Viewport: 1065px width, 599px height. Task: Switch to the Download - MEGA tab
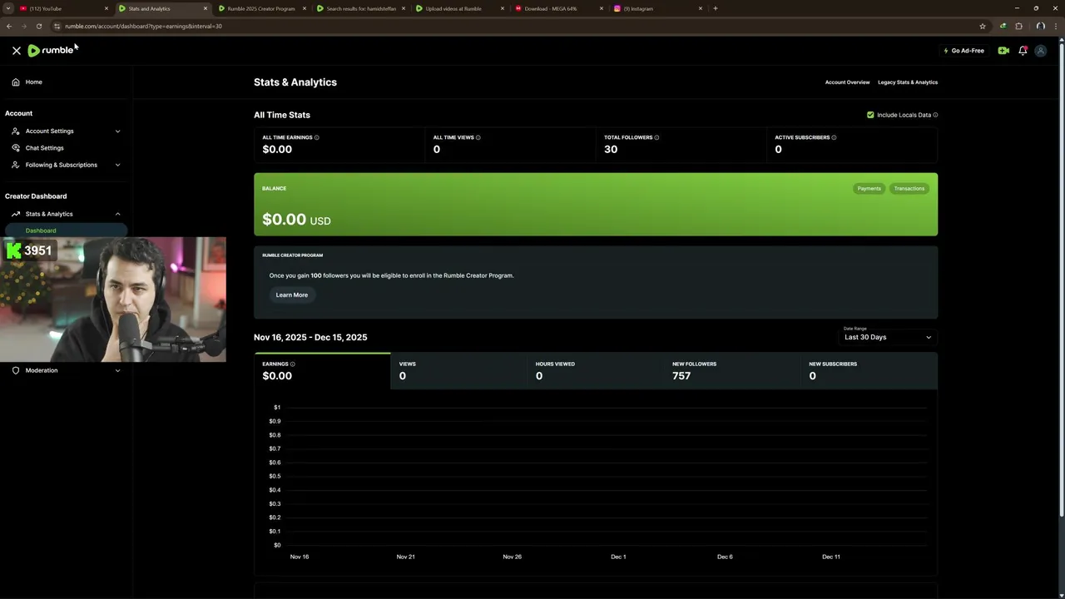pyautogui.click(x=558, y=8)
